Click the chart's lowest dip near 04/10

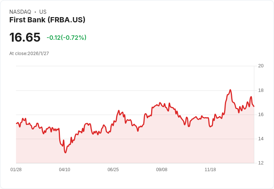coord(66,153)
